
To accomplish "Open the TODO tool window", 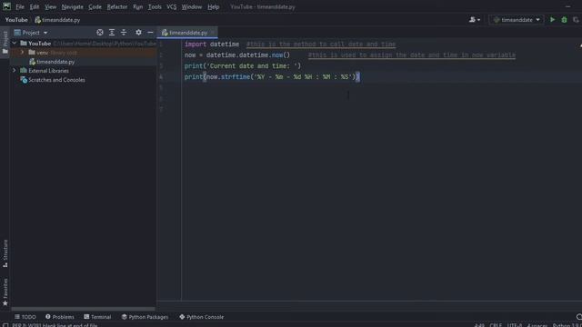I will (x=25, y=317).
